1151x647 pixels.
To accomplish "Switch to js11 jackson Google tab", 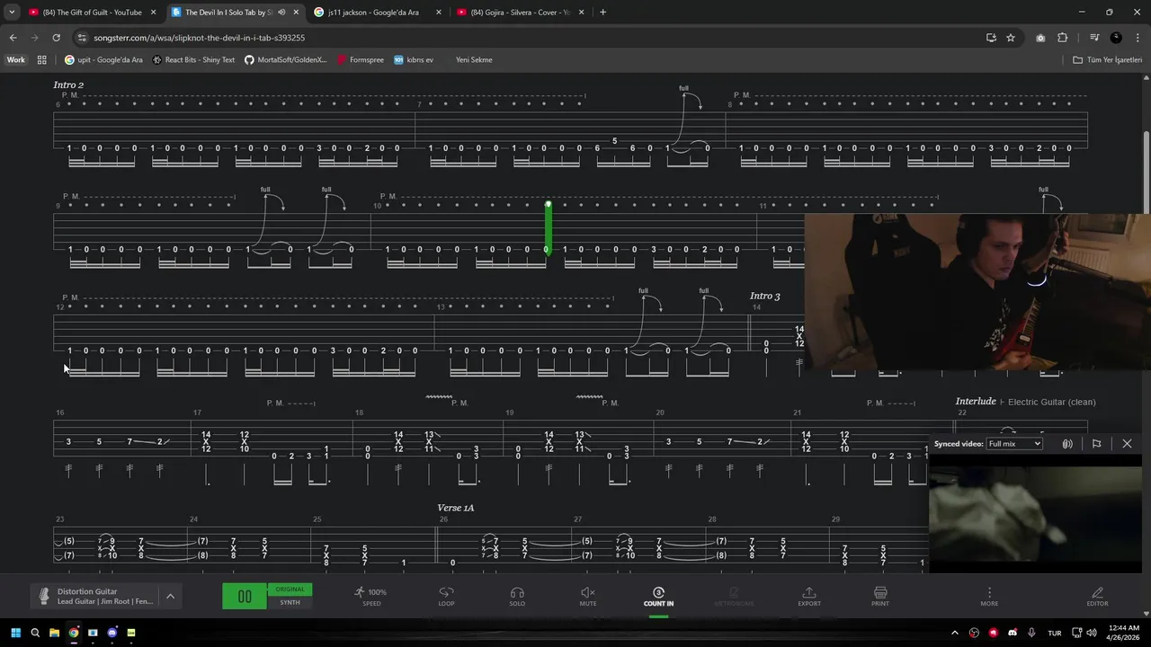I will point(378,13).
